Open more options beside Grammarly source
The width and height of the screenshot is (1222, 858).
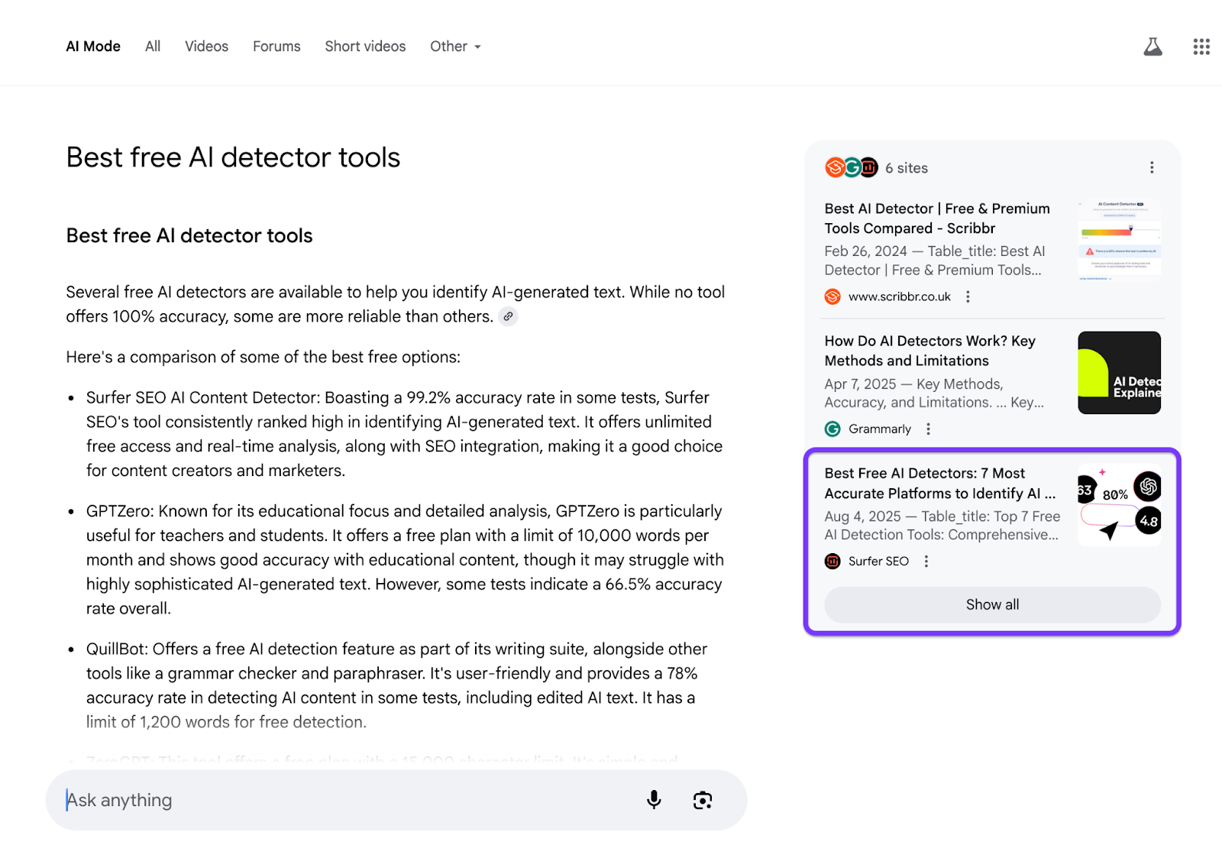[x=928, y=429]
